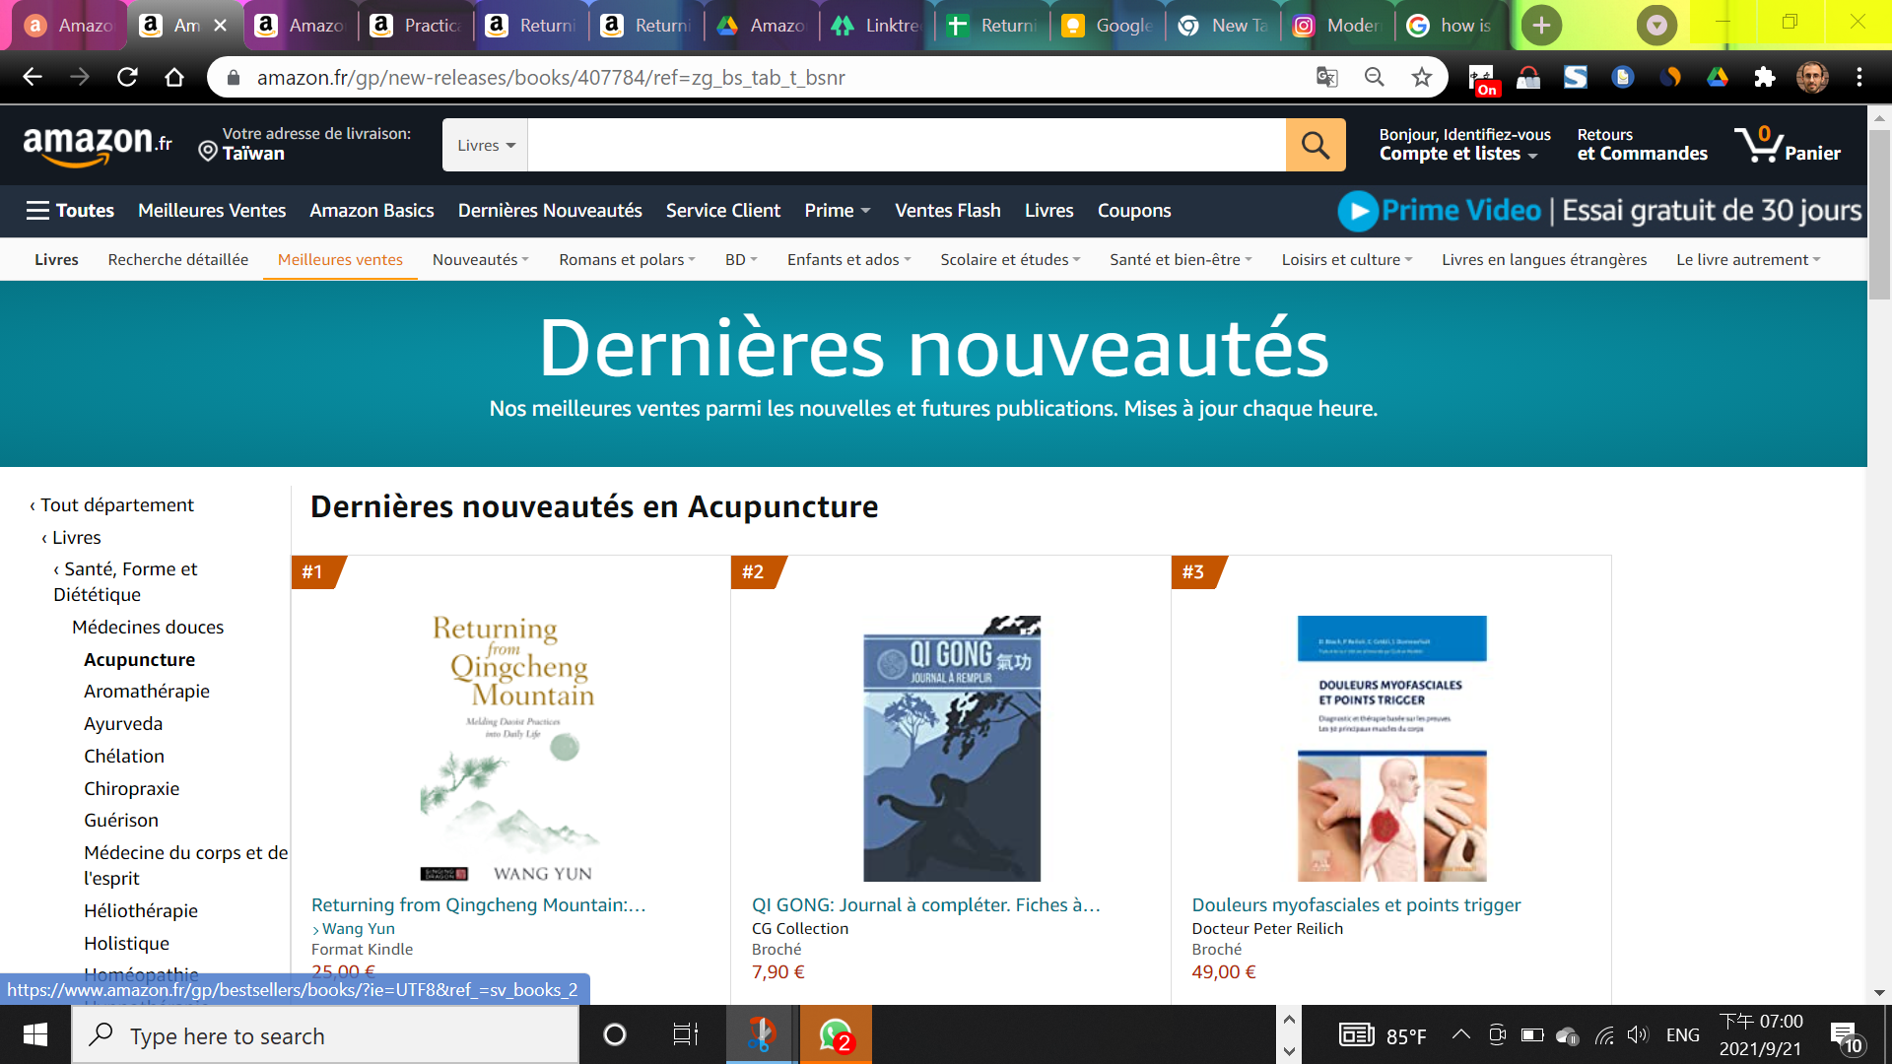Open the browser home page icon

tap(174, 77)
